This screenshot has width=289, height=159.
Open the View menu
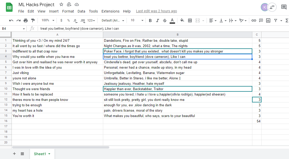(x=42, y=11)
